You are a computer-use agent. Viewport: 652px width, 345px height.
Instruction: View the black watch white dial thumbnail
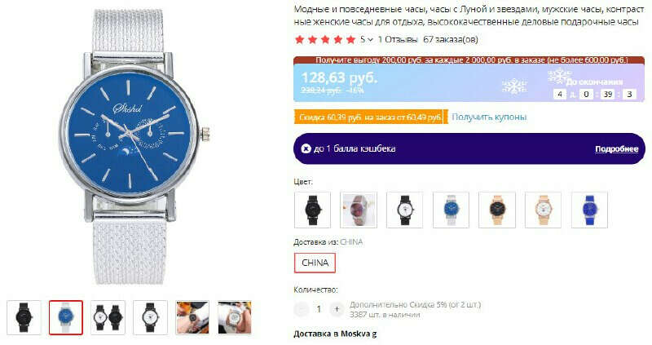point(150,317)
